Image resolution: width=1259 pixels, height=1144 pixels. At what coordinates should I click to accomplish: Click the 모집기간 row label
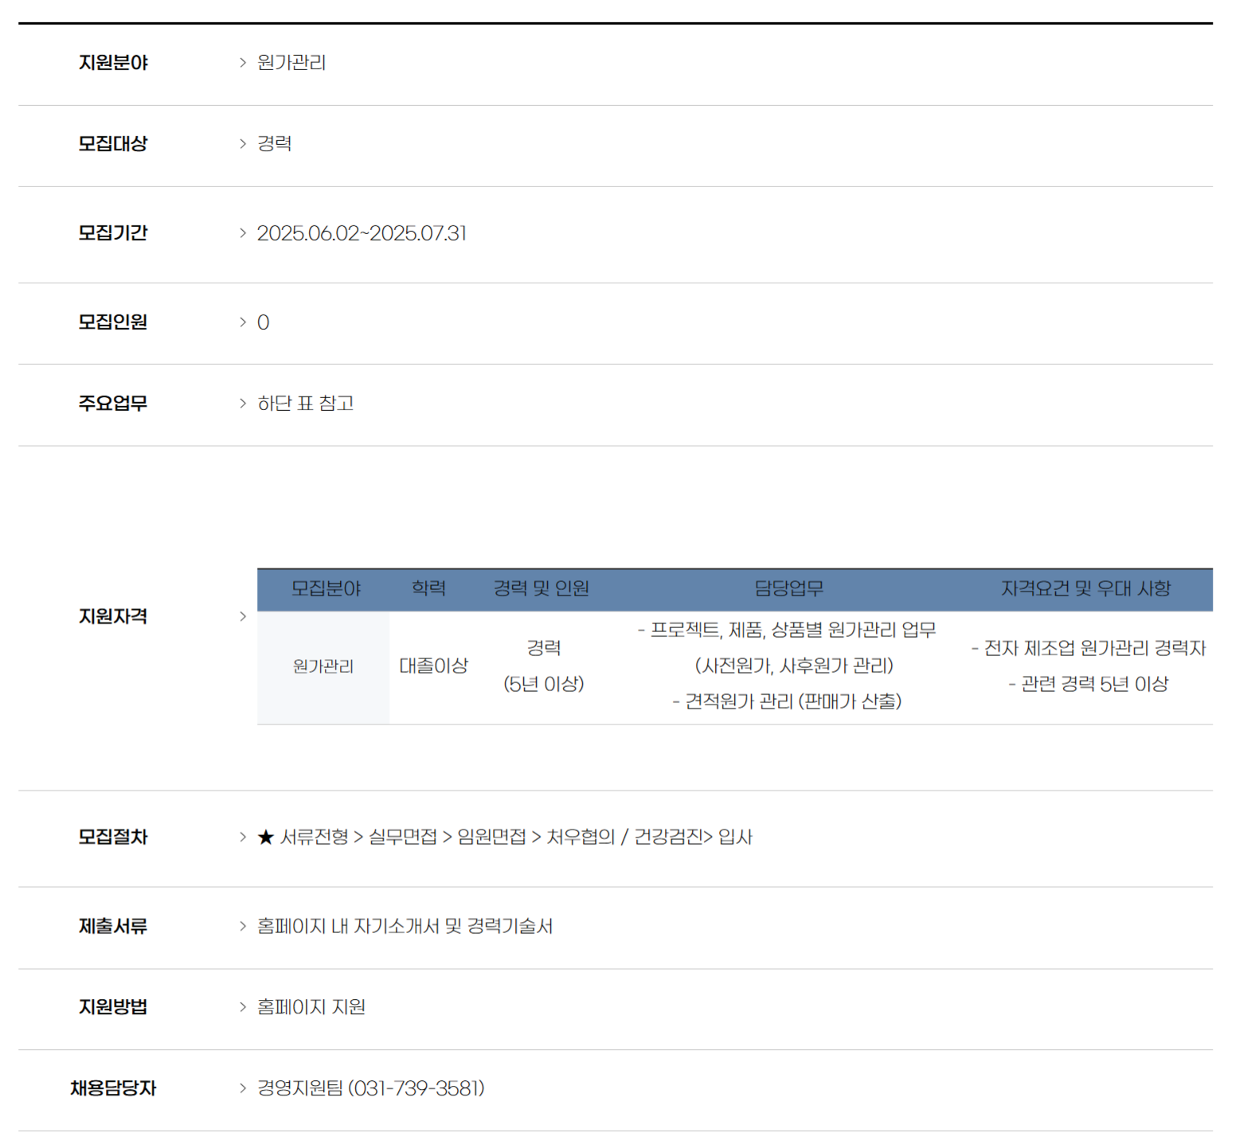click(113, 233)
